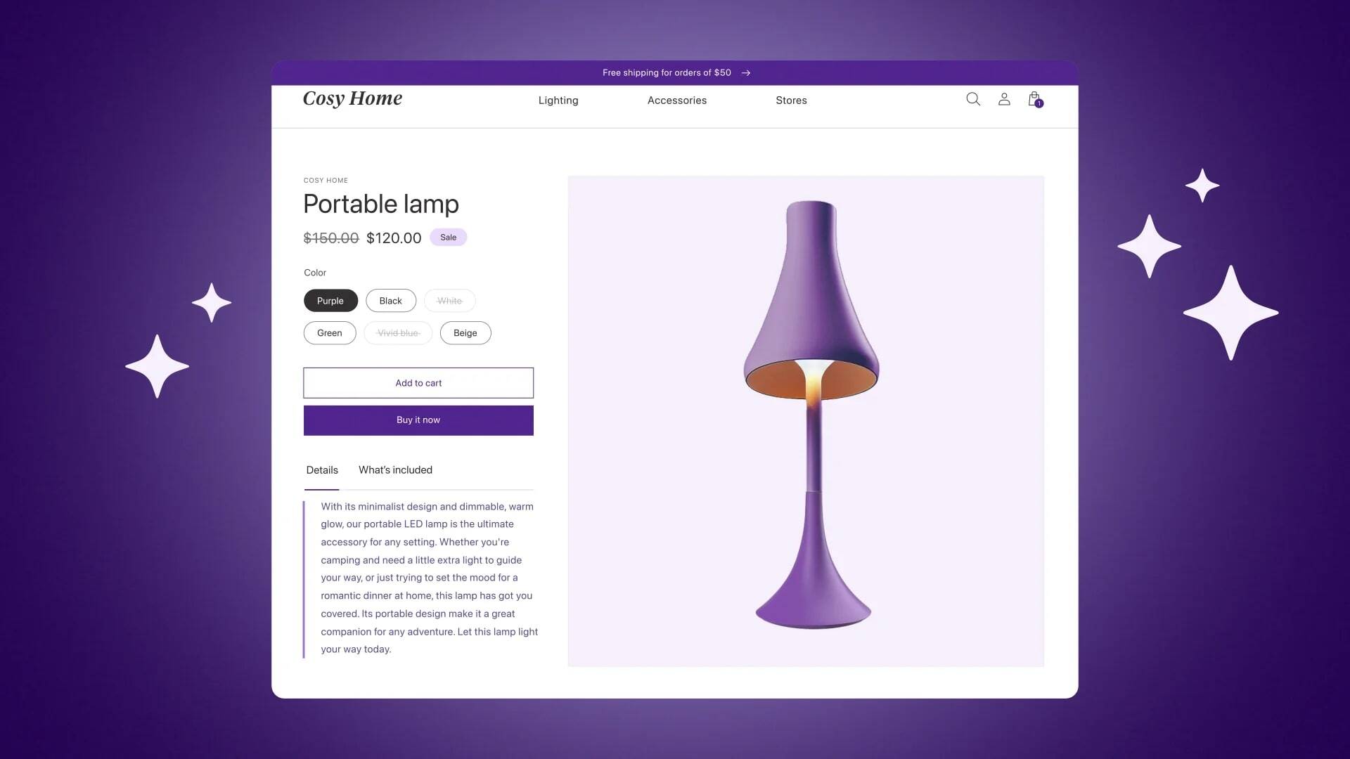Select the Green color option
This screenshot has height=759, width=1350.
coord(329,332)
